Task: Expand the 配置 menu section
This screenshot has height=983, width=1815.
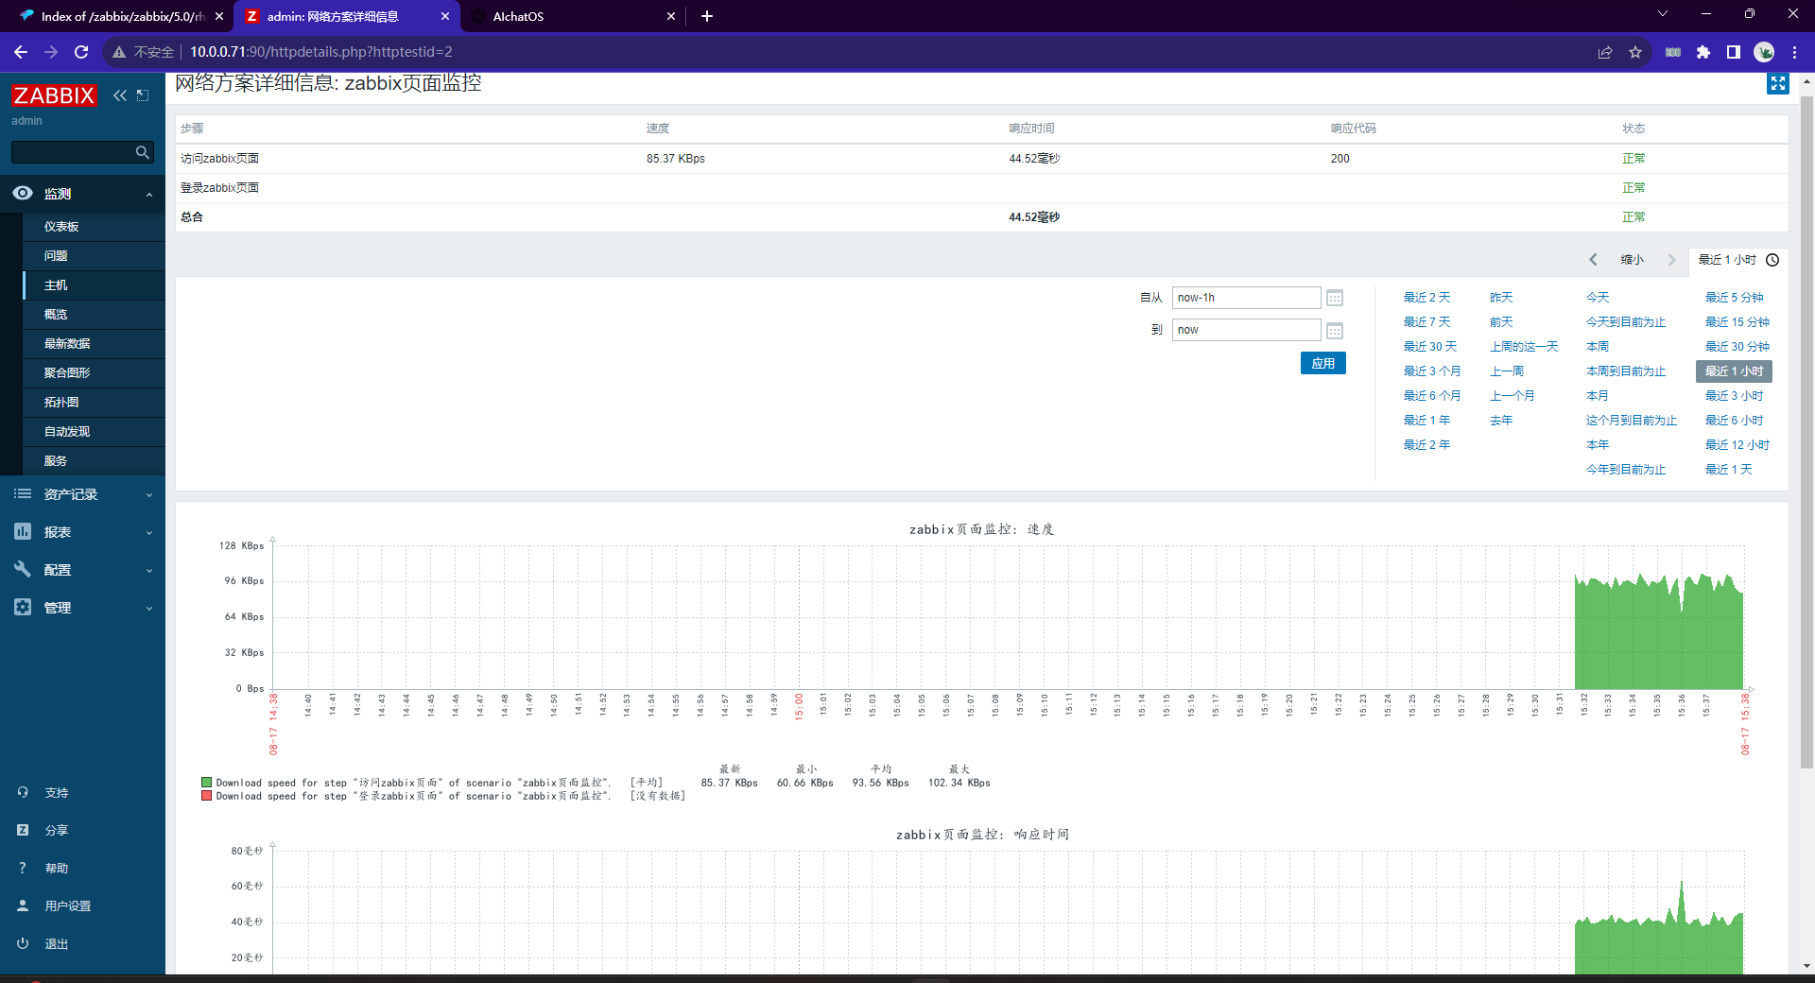Action: point(149,570)
